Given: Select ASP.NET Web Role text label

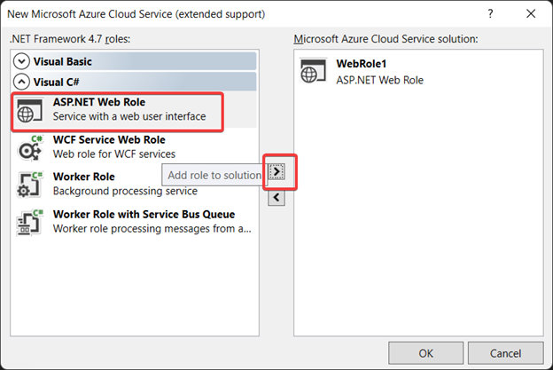Looking at the screenshot, I should pyautogui.click(x=98, y=102).
